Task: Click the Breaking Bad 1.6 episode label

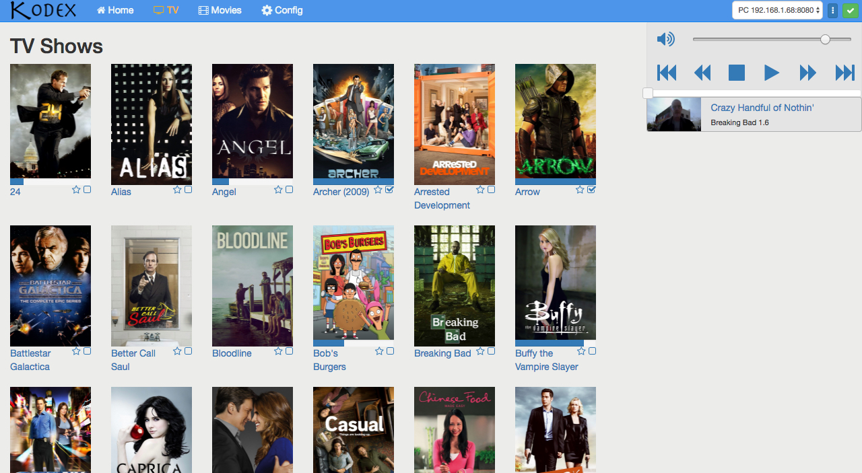Action: 739,122
